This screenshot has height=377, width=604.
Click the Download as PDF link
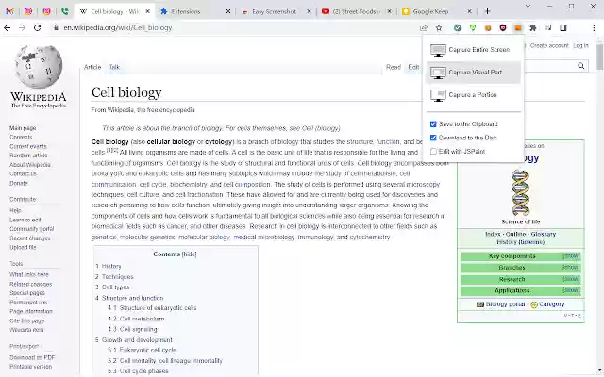32,357
